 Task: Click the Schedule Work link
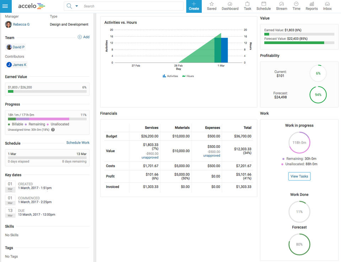78,143
